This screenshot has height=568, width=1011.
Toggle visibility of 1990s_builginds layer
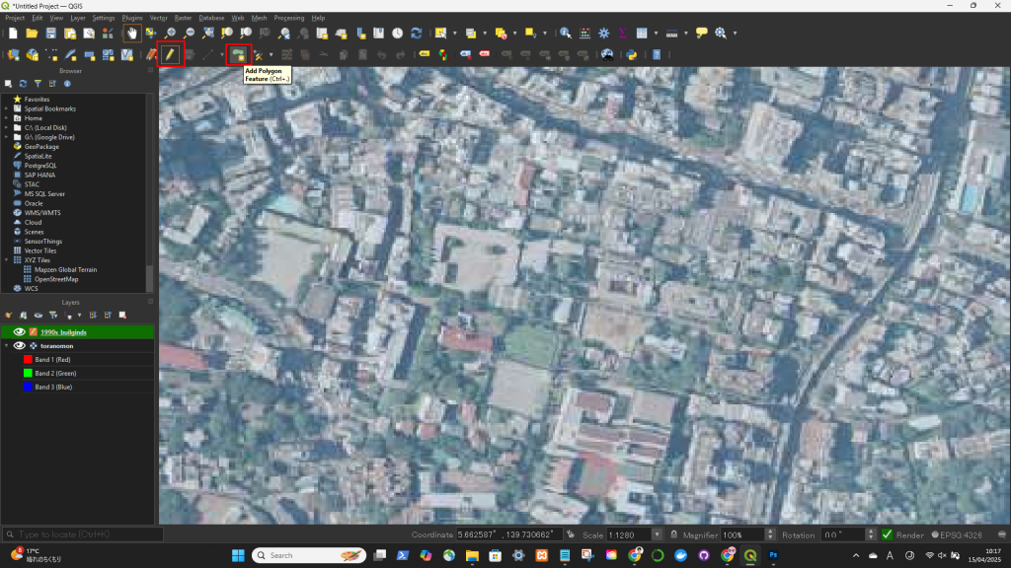coord(19,332)
